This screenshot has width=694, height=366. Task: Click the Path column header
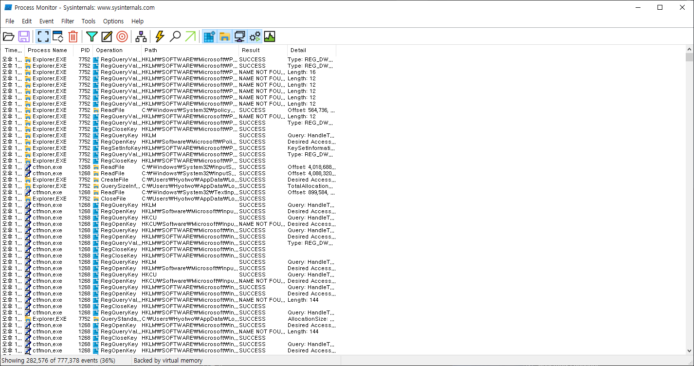pos(190,50)
